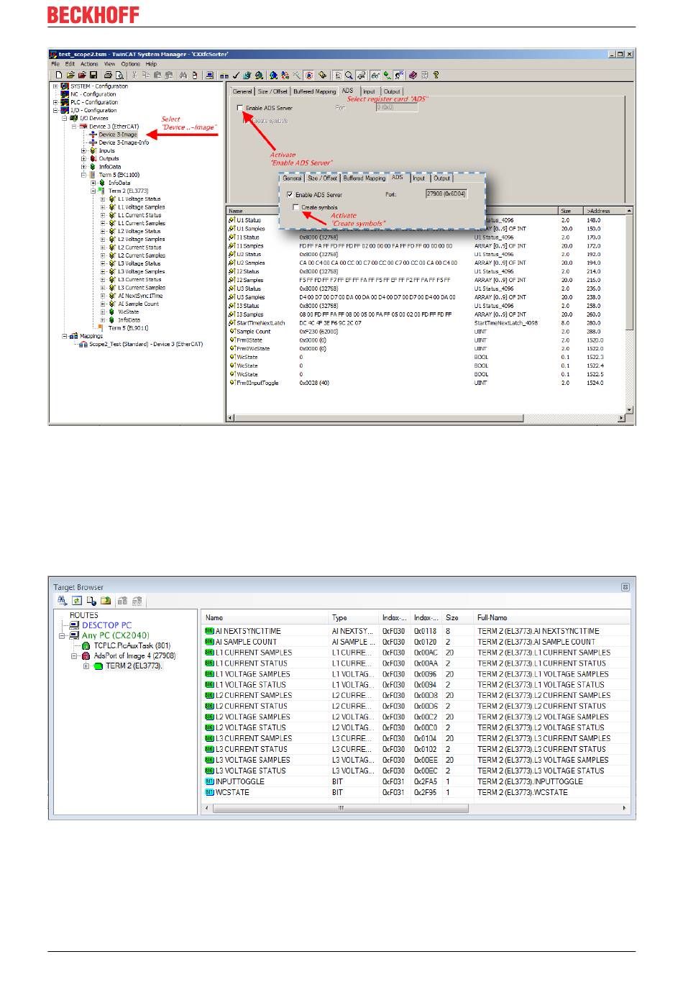
Task: Click the yellow question mark Help icon
Action: coord(436,74)
